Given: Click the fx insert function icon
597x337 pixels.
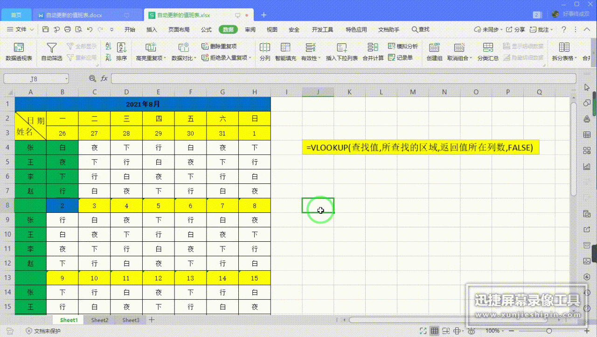Looking at the screenshot, I should 104,78.
